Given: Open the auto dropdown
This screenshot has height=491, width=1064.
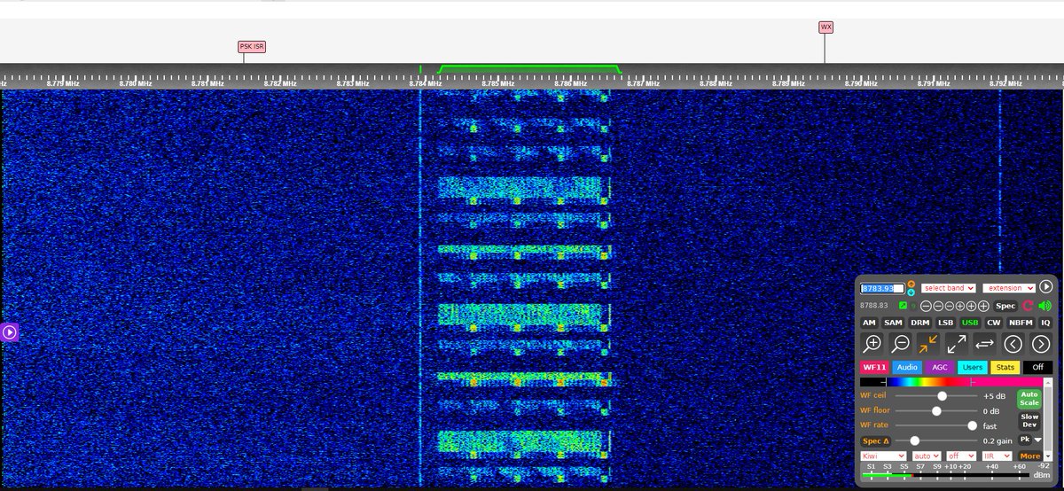Looking at the screenshot, I should [x=927, y=456].
